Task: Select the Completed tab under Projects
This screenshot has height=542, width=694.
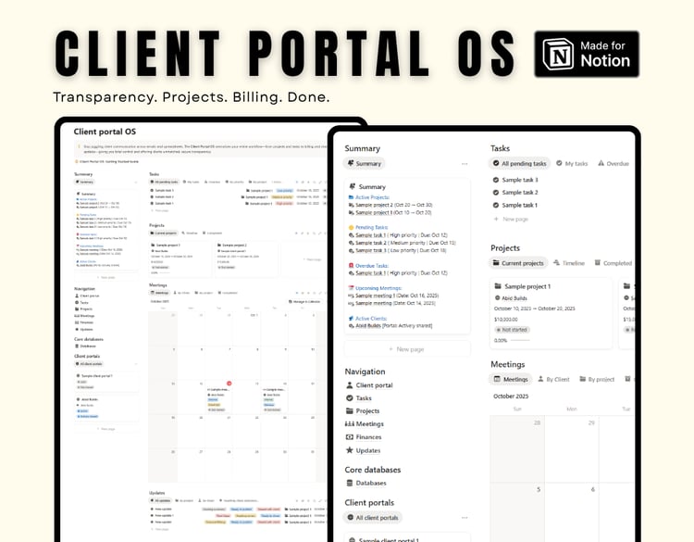Action: coord(613,263)
